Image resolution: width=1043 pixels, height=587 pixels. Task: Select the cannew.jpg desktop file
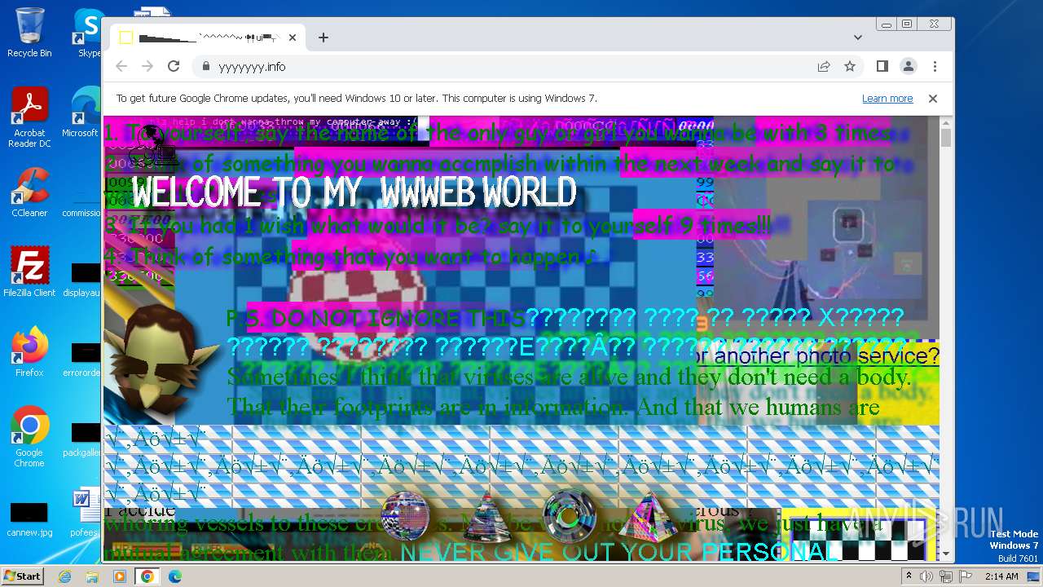[29, 520]
